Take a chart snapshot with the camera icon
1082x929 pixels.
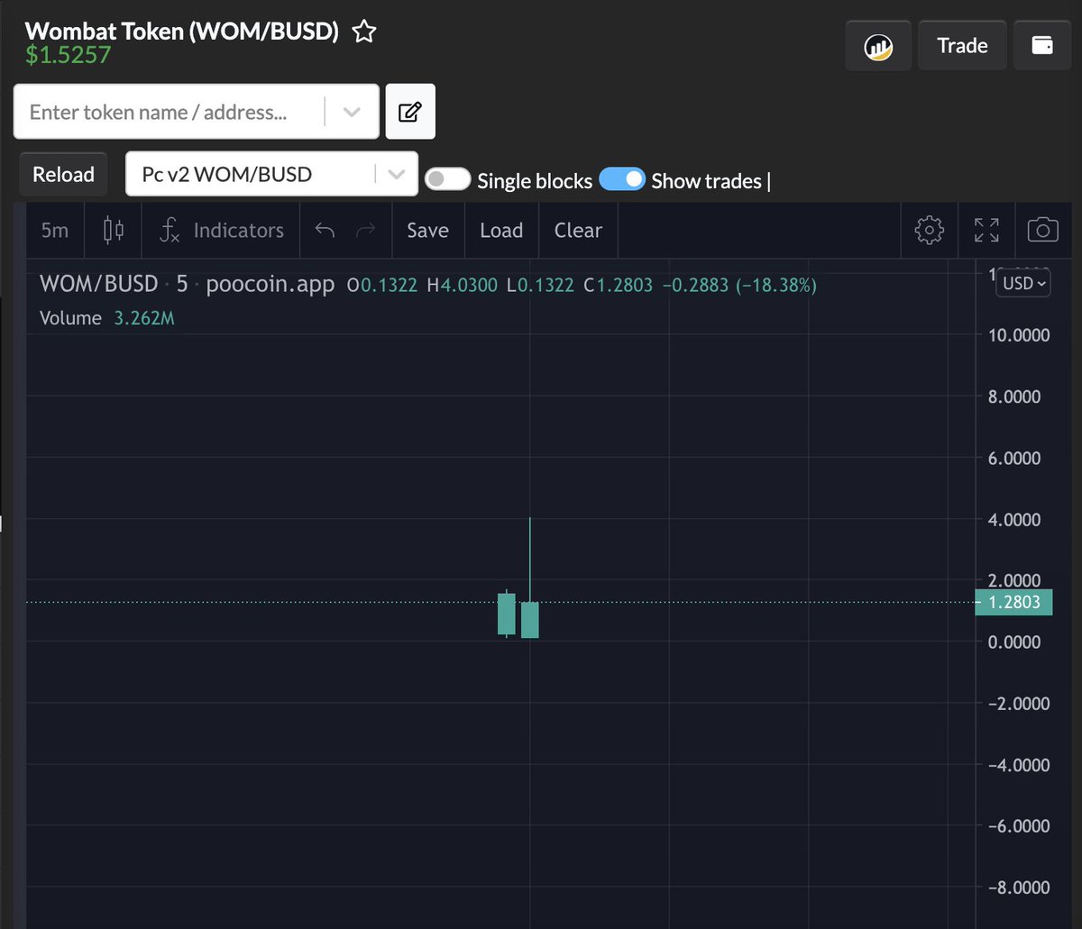[1043, 231]
